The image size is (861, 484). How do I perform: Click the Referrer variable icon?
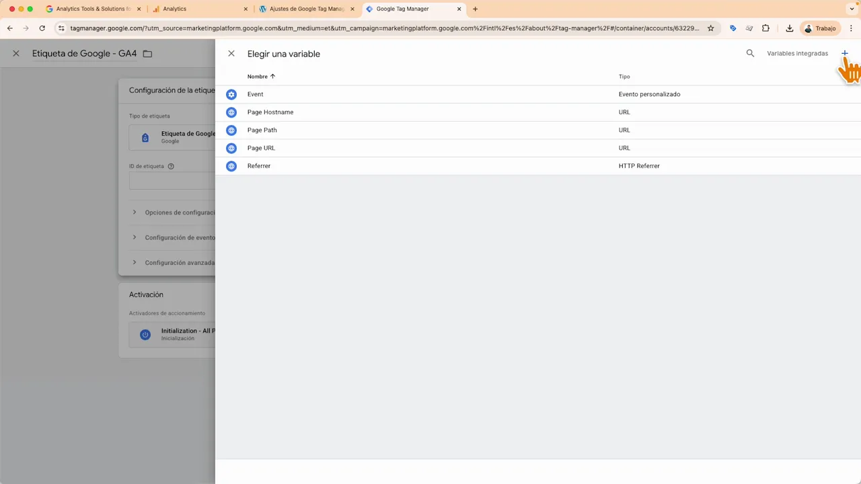tap(231, 165)
